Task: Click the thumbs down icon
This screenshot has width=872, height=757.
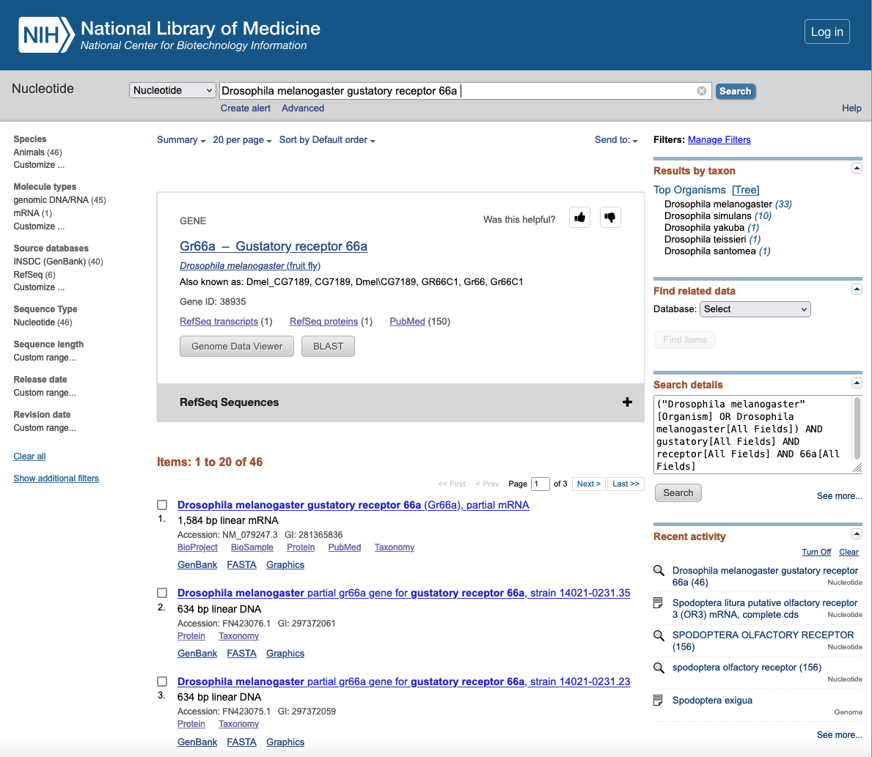Action: pyautogui.click(x=610, y=218)
